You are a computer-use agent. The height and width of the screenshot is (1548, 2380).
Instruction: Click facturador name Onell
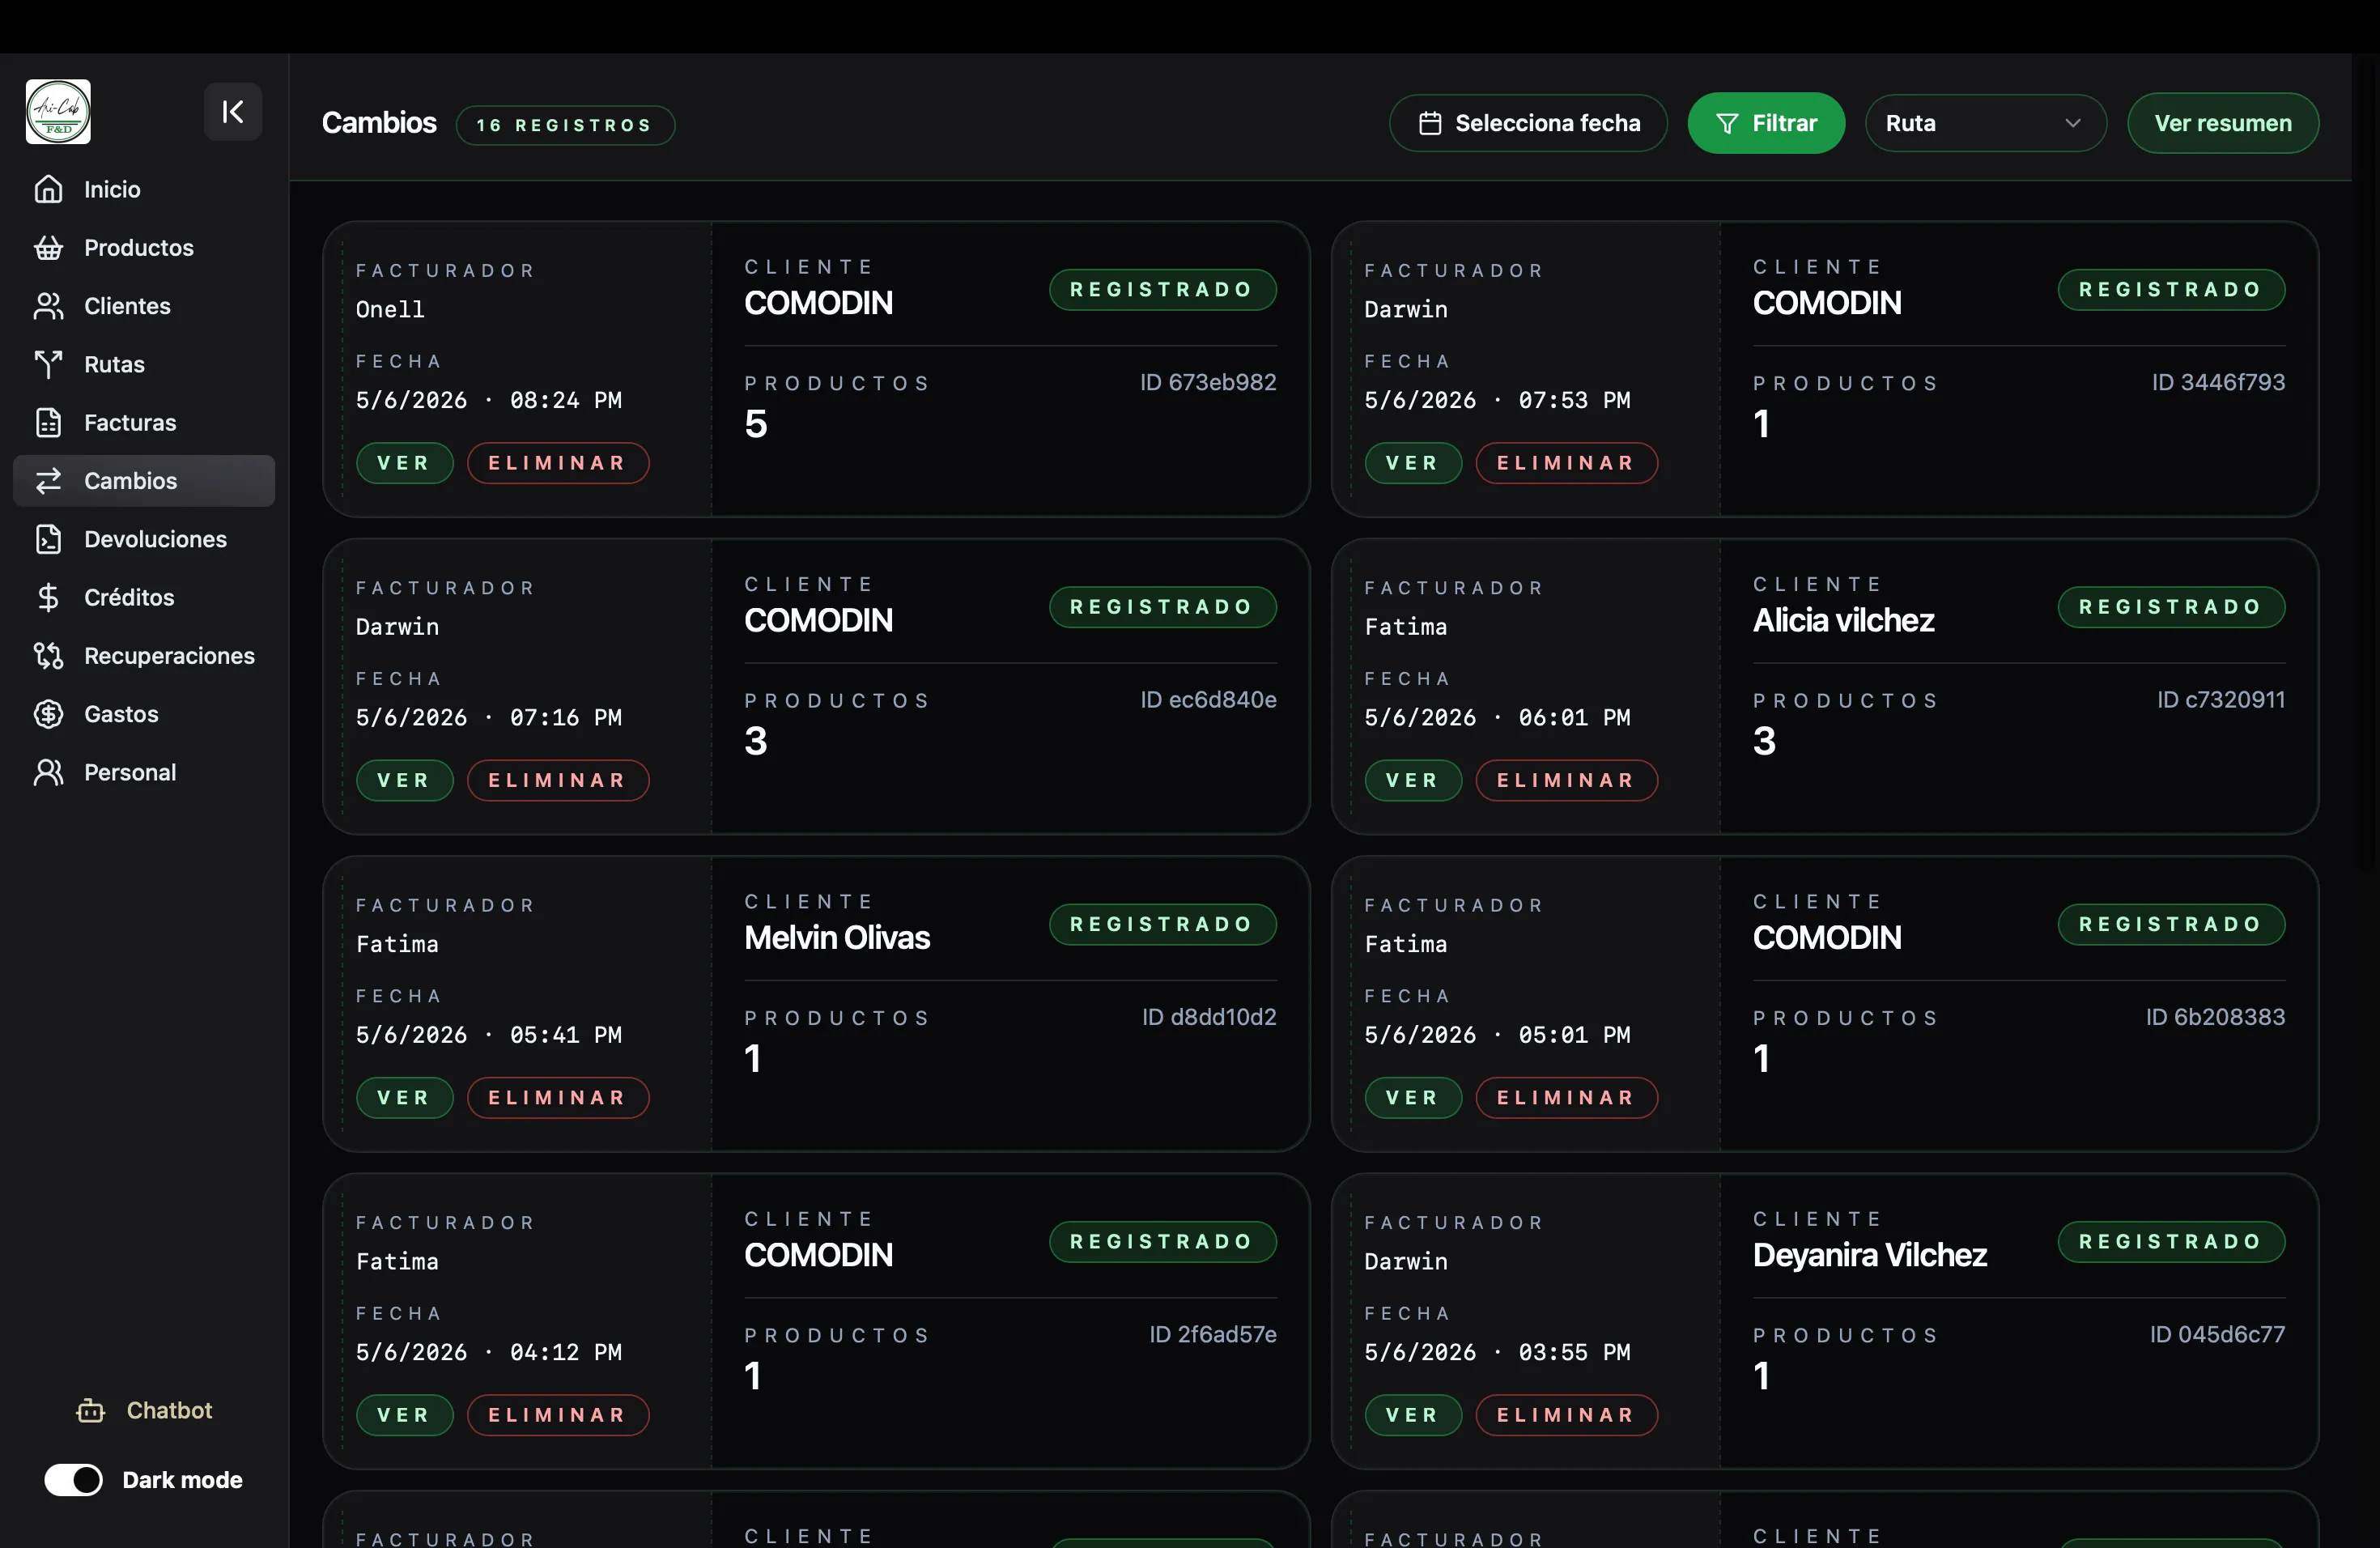coord(390,309)
